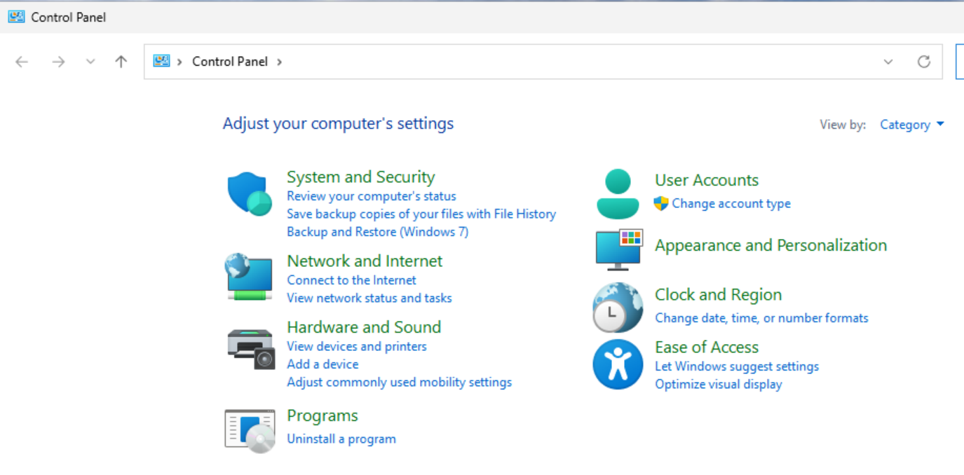Open View devices and printers
This screenshot has height=475, width=964.
(357, 346)
